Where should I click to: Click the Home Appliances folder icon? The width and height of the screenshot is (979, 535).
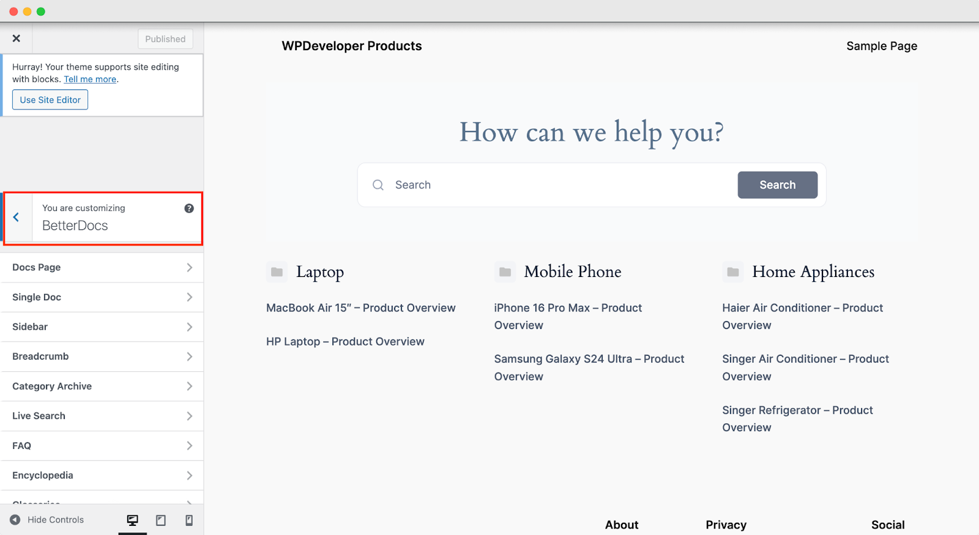click(732, 272)
